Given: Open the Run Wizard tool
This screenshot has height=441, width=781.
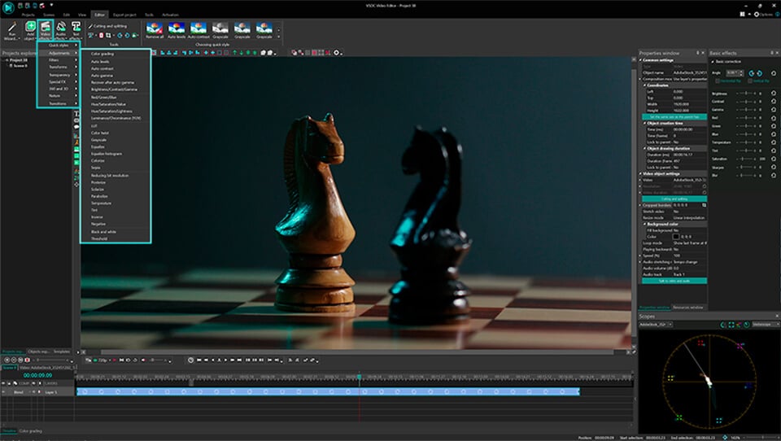Looking at the screenshot, I should click(11, 30).
